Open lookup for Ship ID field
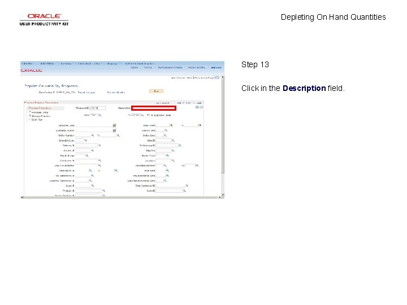Image resolution: width=407 pixels, height=305 pixels. click(173, 140)
